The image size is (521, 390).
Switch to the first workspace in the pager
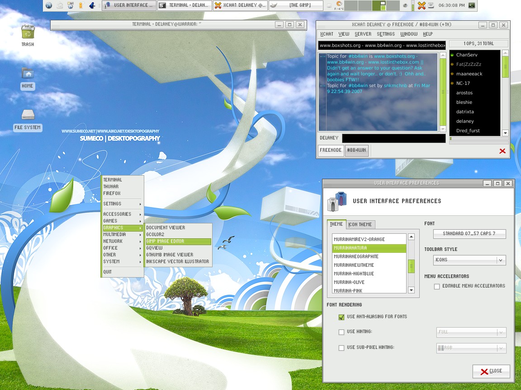pos(351,5)
